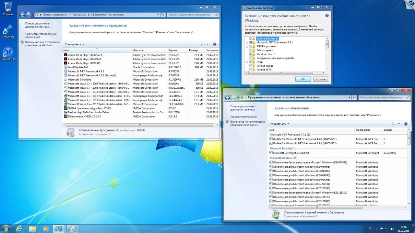Open Упорядочить dropdown in updates window
Screen dimensions: 415x233
[x=280, y=124]
